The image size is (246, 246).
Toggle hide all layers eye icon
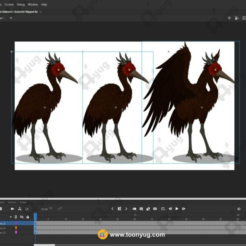[x=22, y=217]
